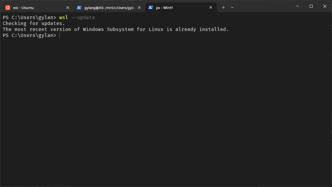
Task: Minimize the Windows Terminal window
Action: (297, 6)
